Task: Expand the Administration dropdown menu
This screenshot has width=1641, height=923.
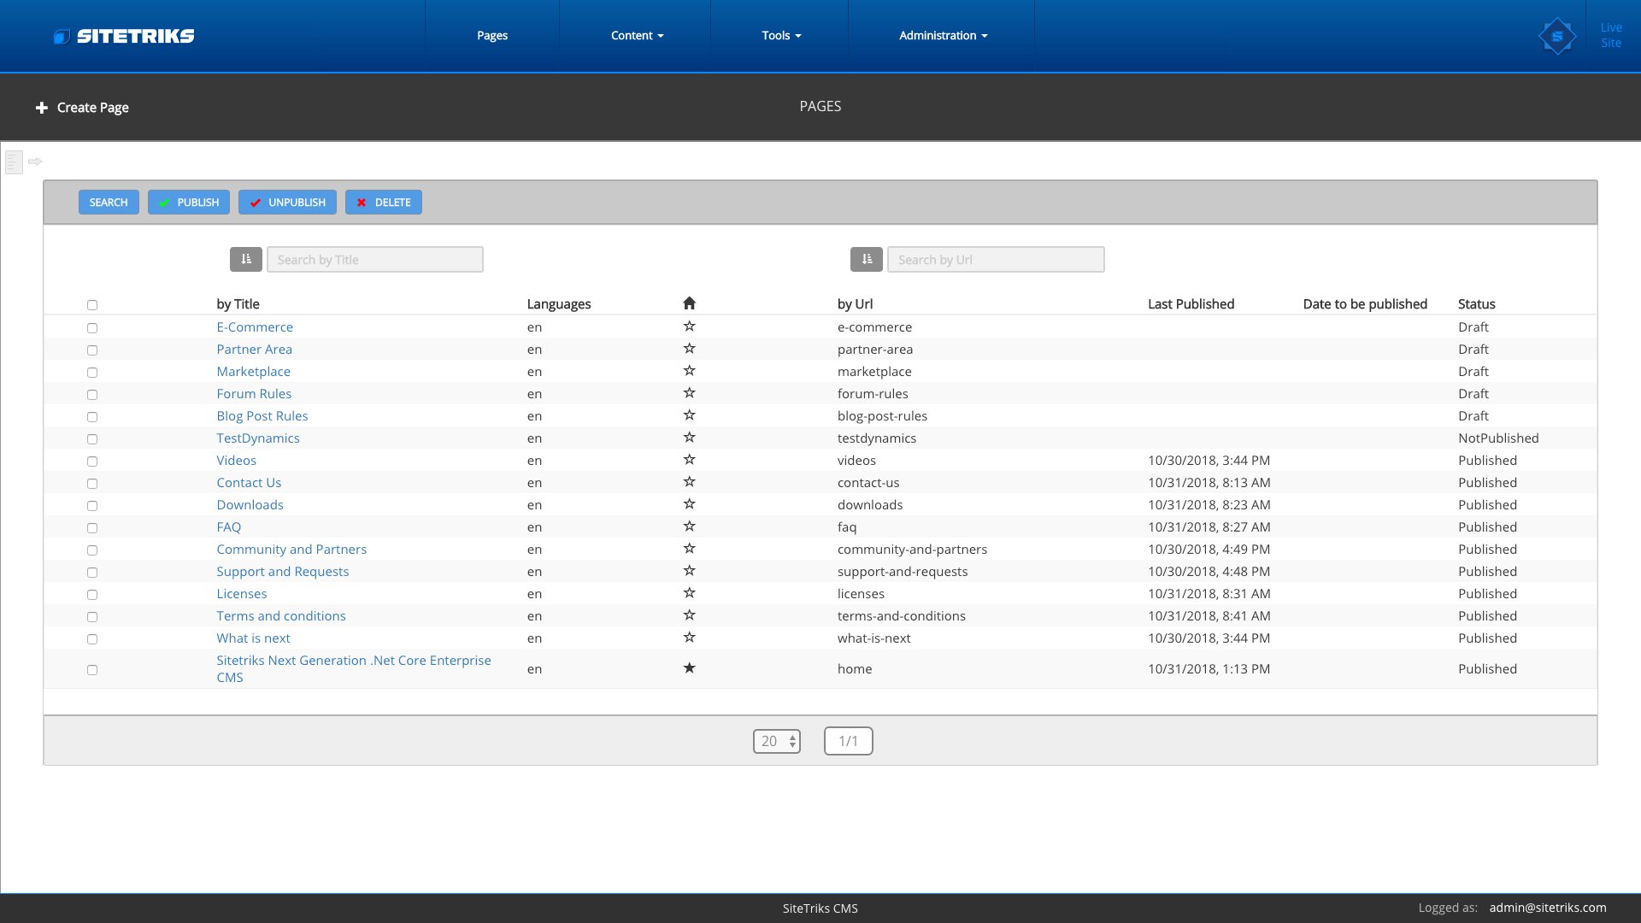Action: [x=942, y=36]
